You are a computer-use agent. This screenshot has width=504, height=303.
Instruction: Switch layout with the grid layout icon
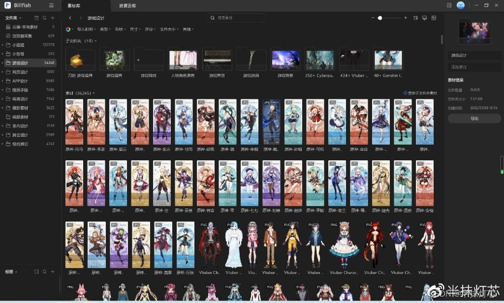(x=434, y=18)
